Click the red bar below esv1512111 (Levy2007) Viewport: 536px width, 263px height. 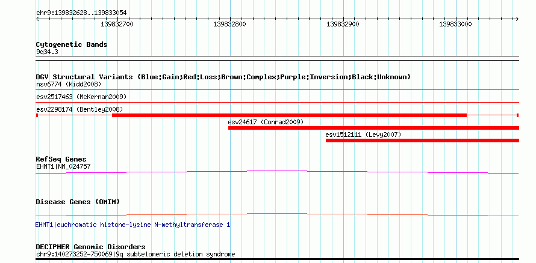pos(423,141)
